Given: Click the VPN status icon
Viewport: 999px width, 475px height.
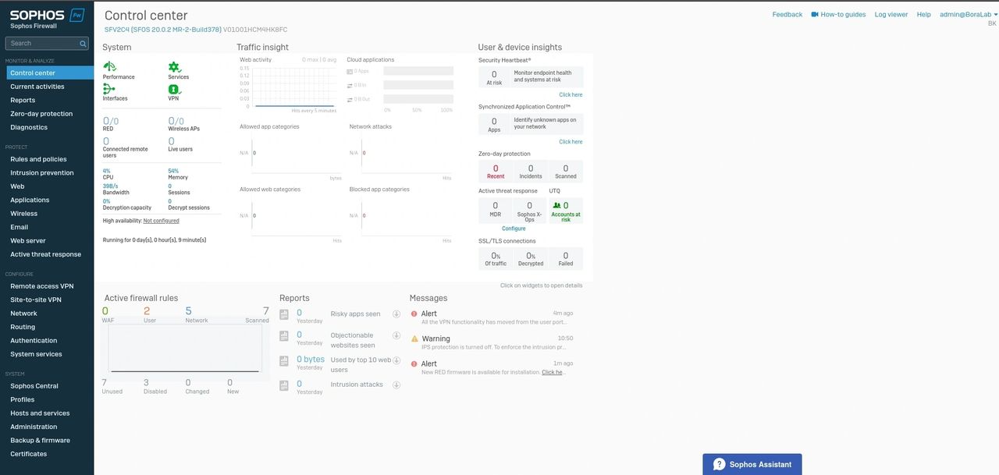Looking at the screenshot, I should click(174, 89).
